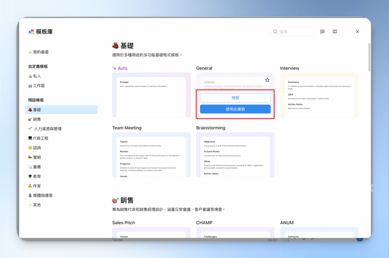The image size is (389, 258).
Task: Select the 基礎 category in sidebar
Action: pyautogui.click(x=61, y=110)
